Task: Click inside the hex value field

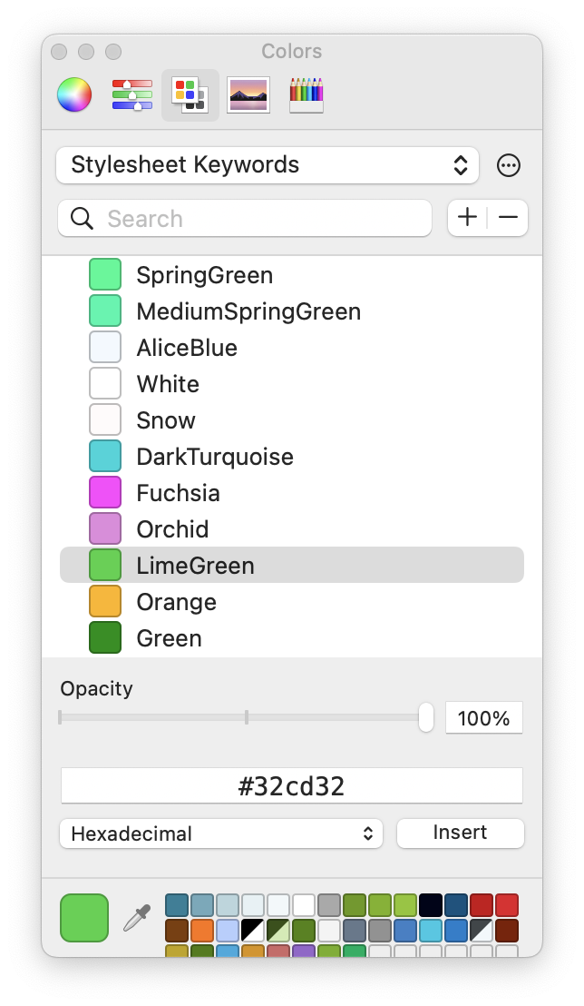Action: 291,785
